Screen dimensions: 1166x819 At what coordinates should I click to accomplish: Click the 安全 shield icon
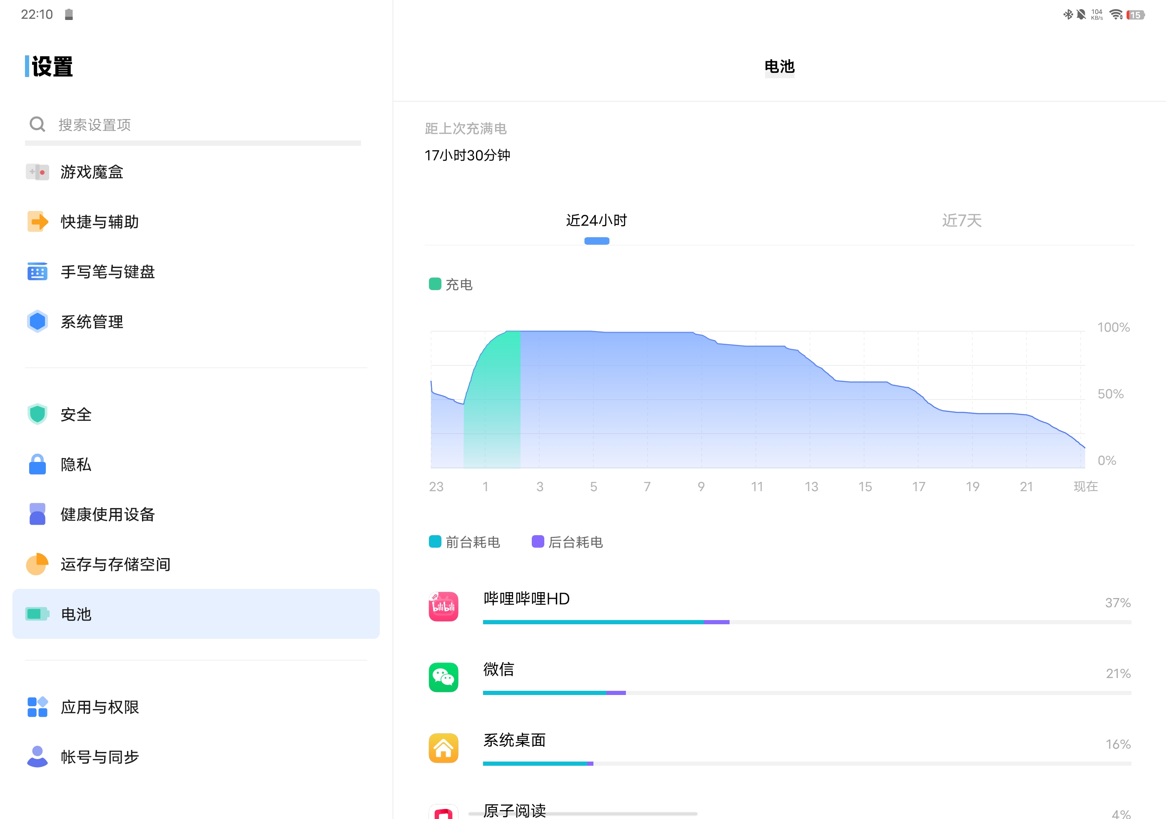point(37,414)
